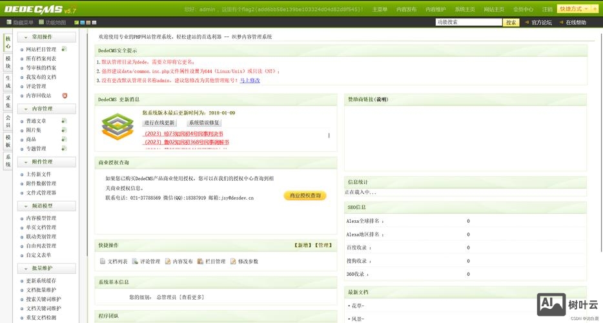Open 内容发布 in the top navigation
This screenshot has width=603, height=323.
407,9
